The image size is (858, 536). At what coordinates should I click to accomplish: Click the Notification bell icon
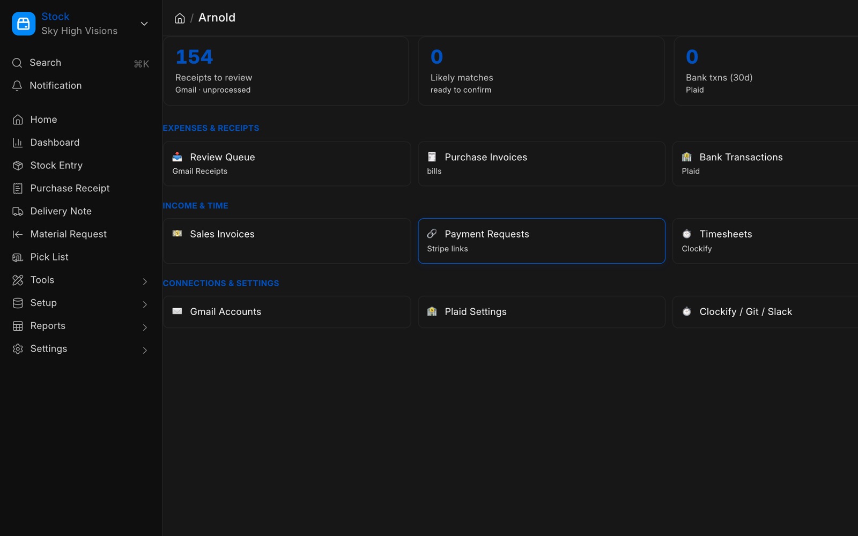[17, 86]
